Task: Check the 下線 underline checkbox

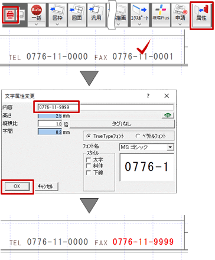Action: pyautogui.click(x=89, y=173)
